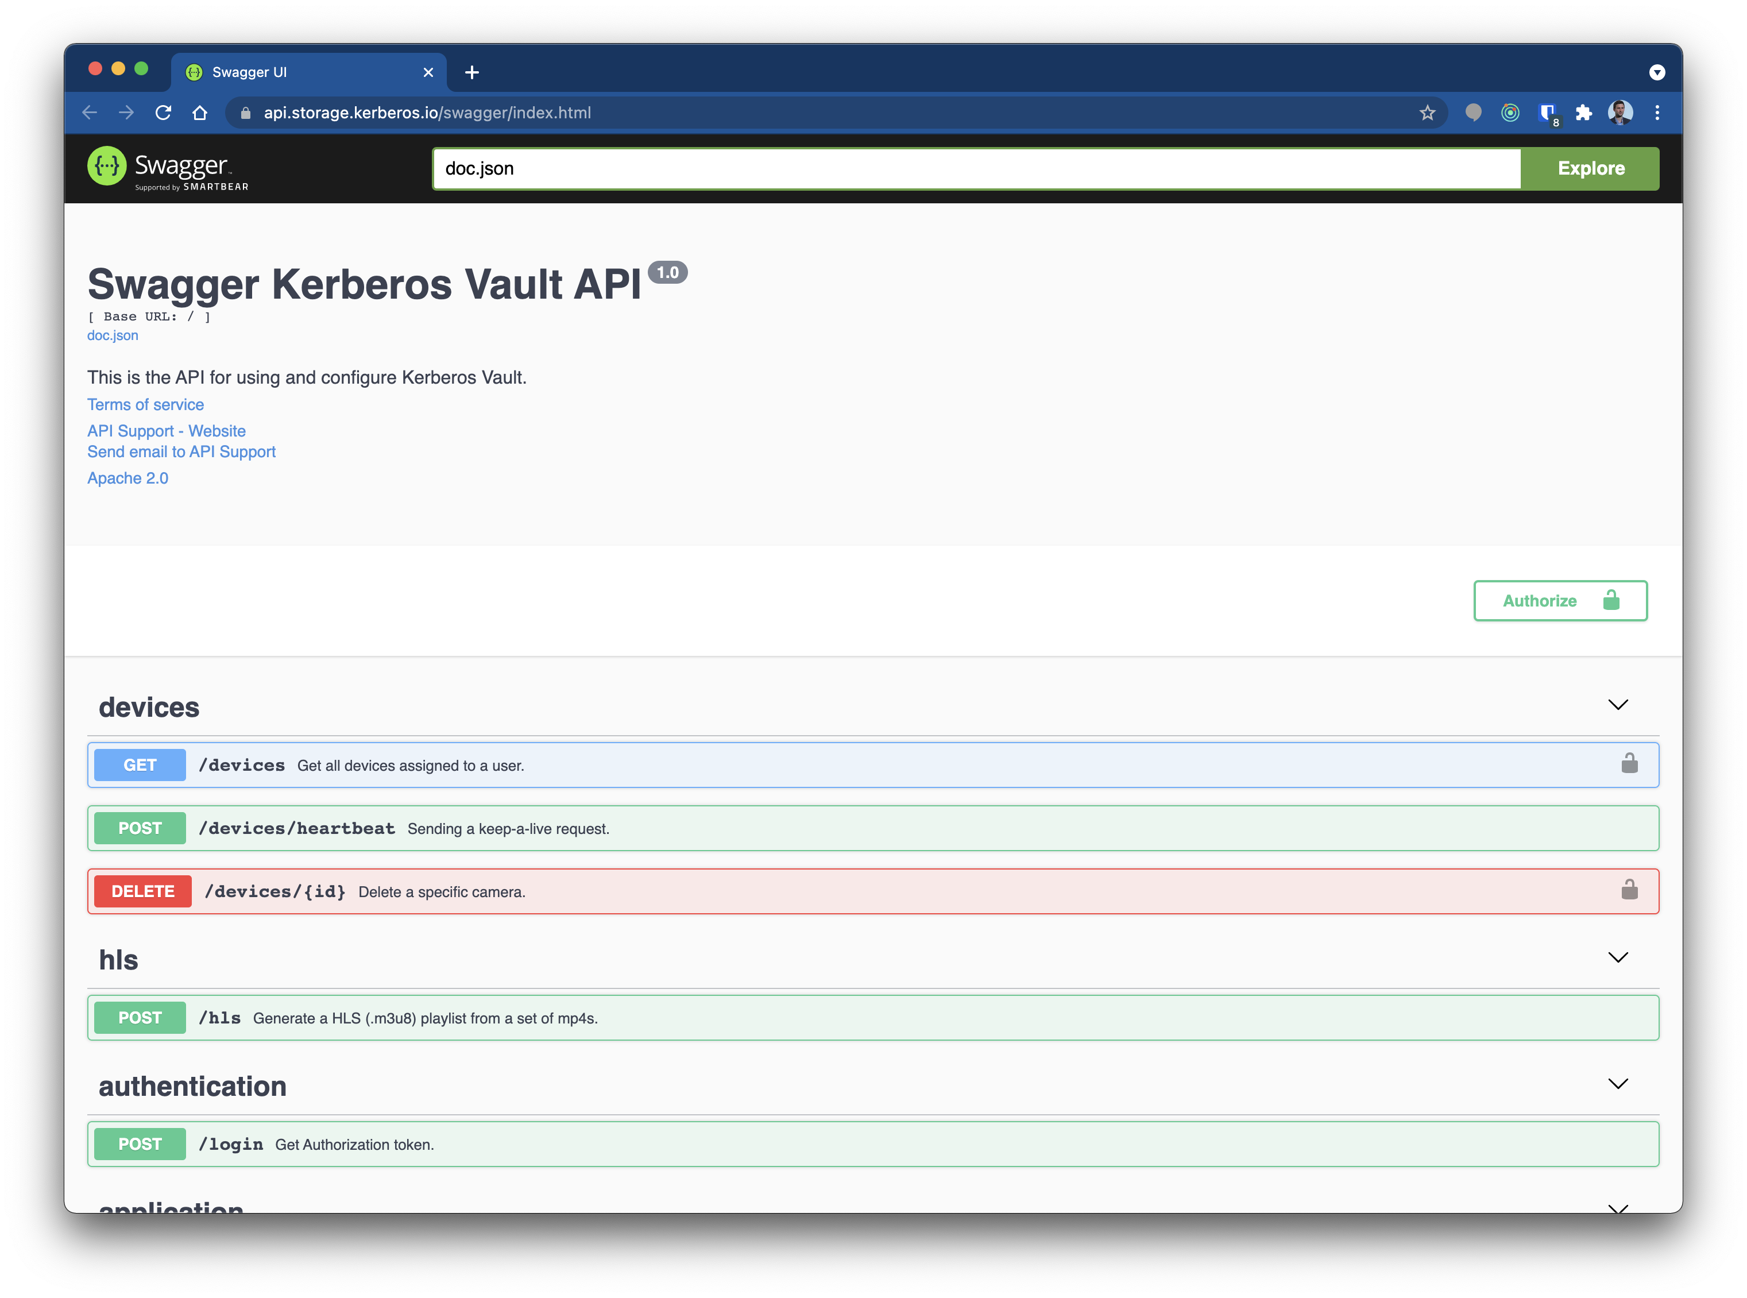Collapse the authentication section chevron

coord(1618,1084)
